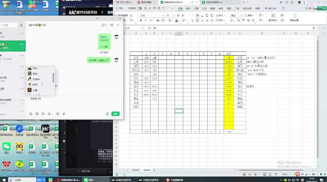Click the Strikethrough icon in WPS ribbon
The height and width of the screenshot is (182, 327).
(x=158, y=20)
